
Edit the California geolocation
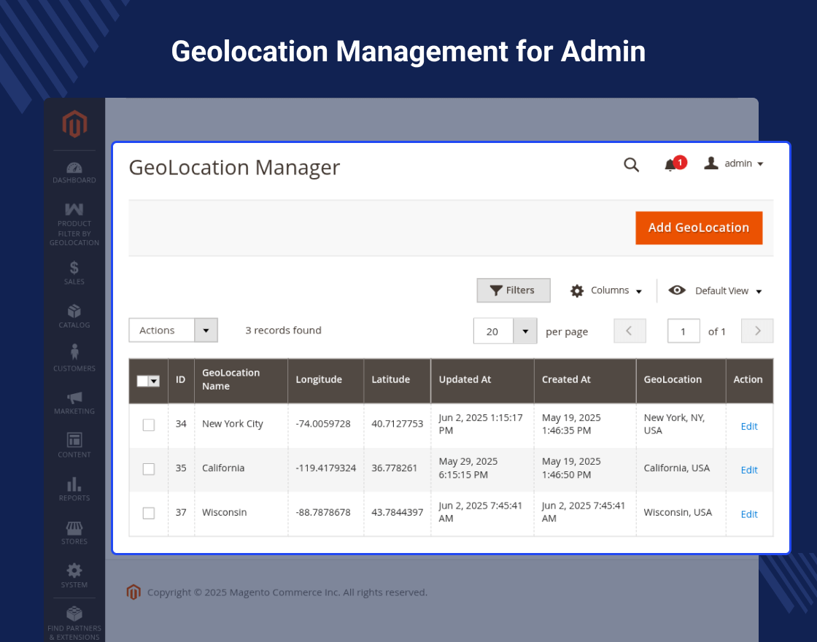coord(749,470)
